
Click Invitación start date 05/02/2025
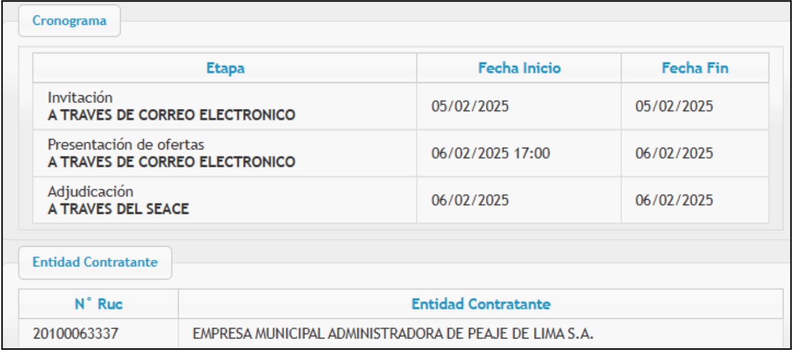[x=470, y=106]
